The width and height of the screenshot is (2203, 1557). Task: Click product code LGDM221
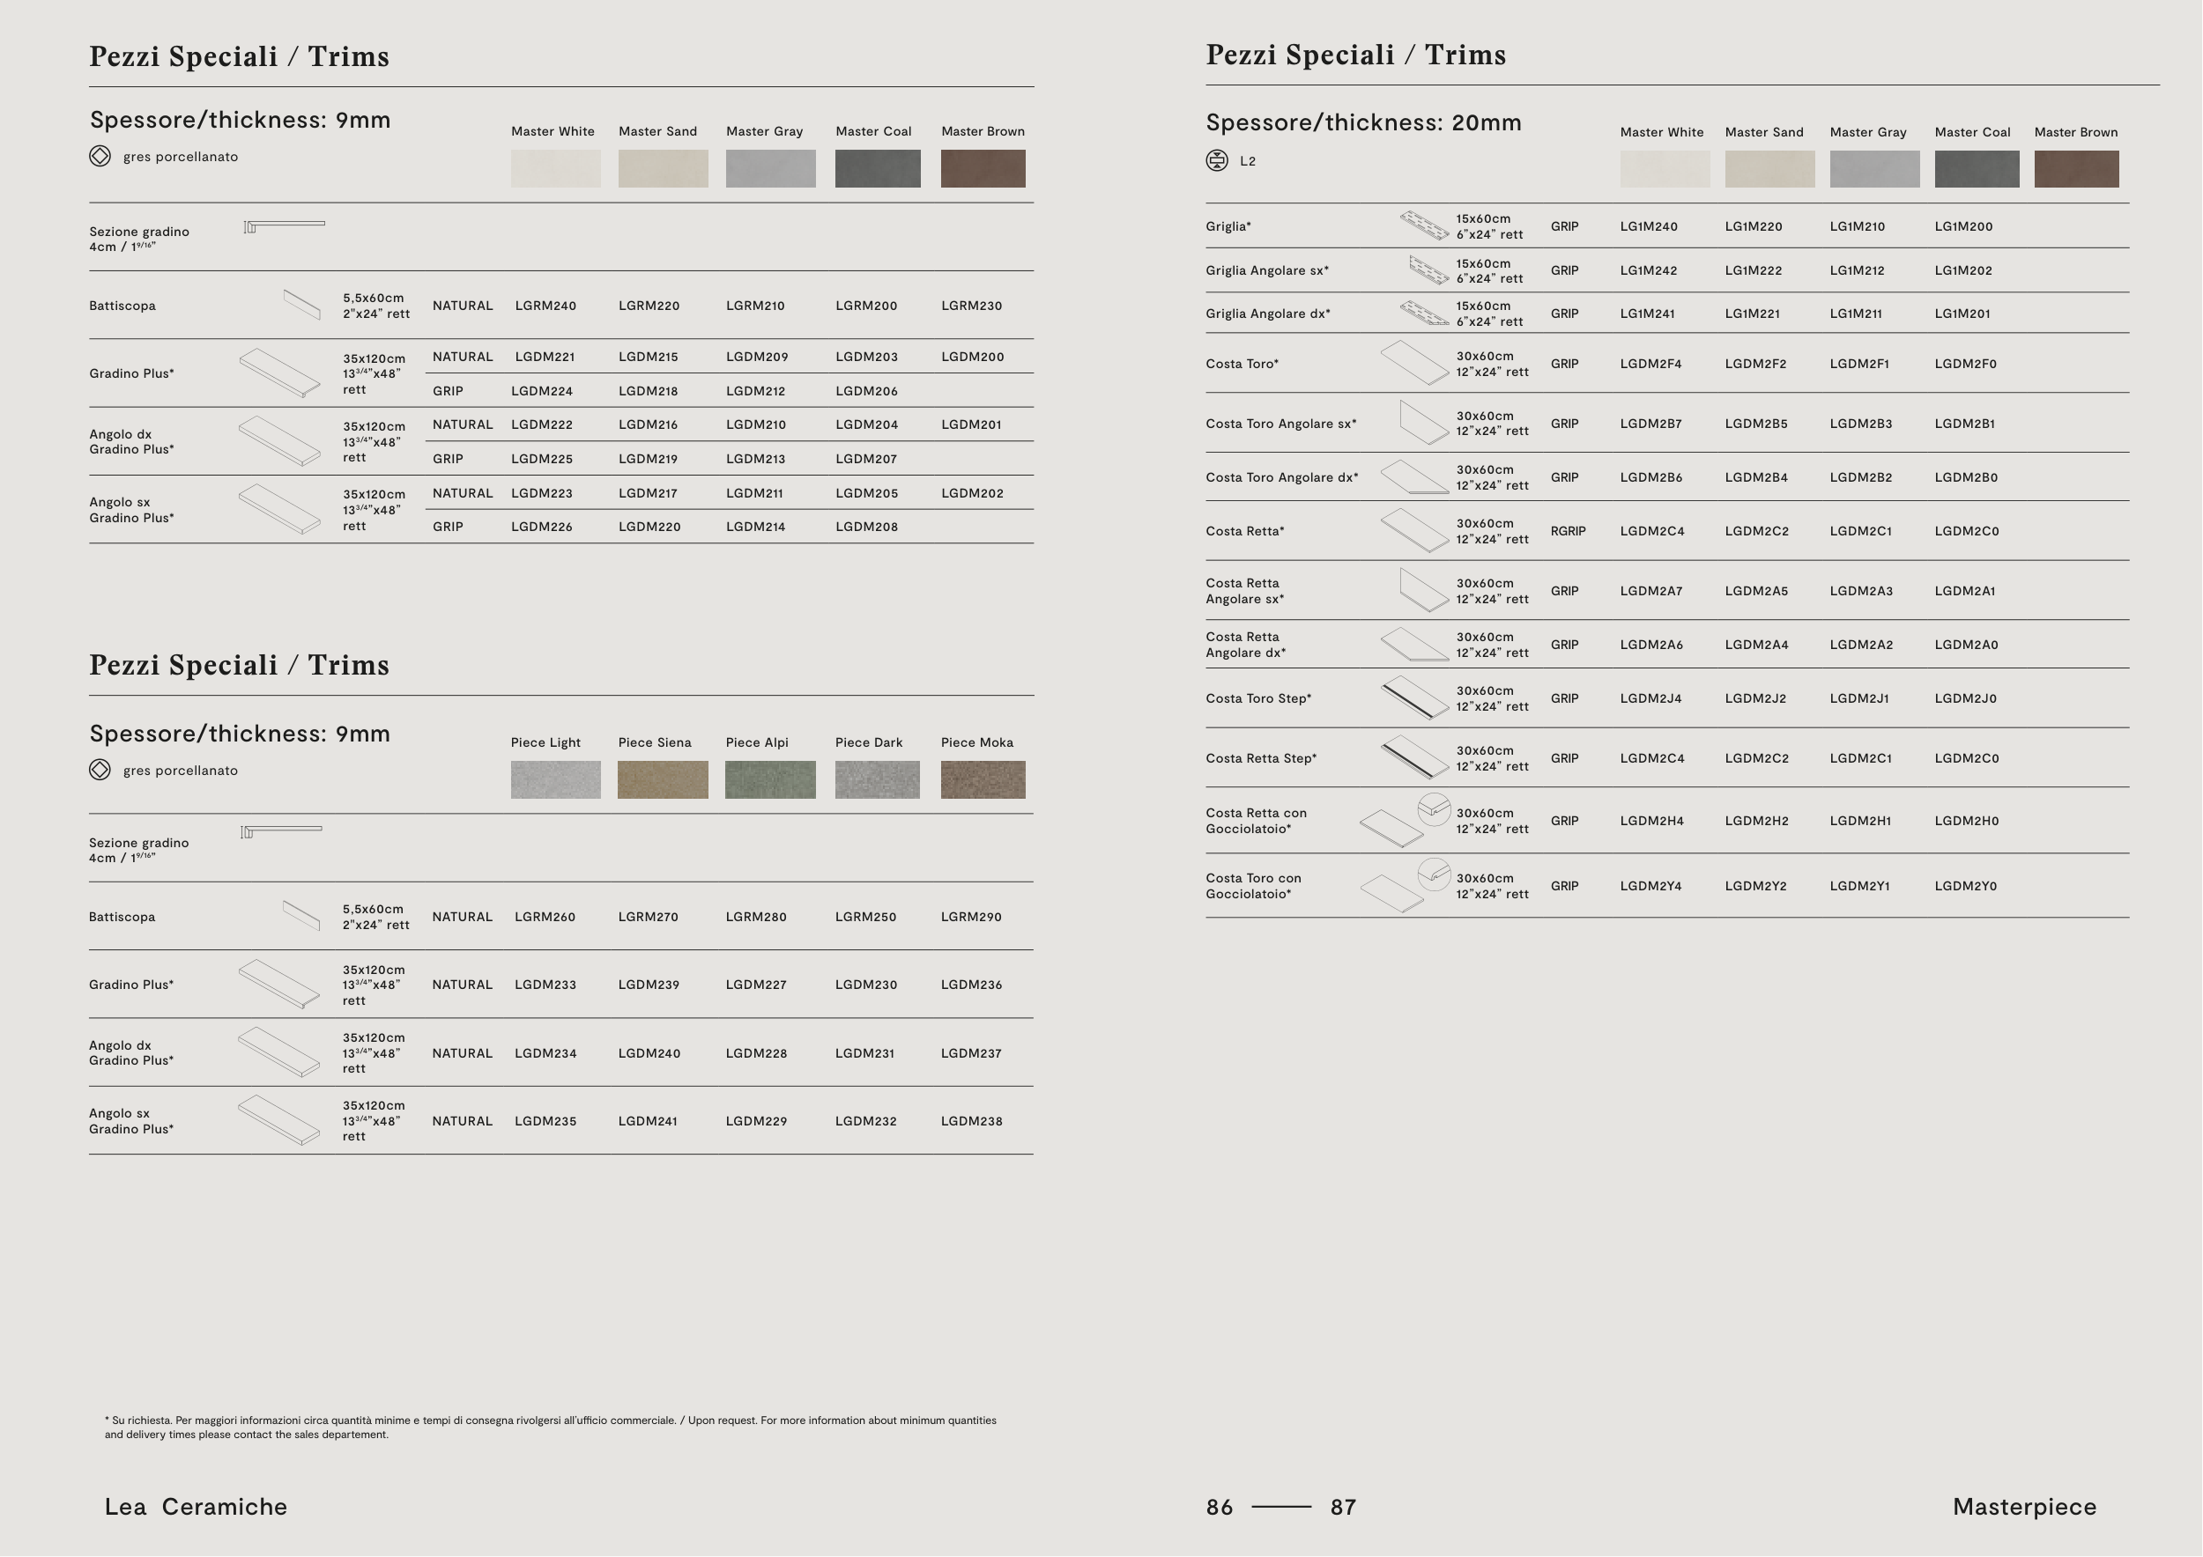[x=544, y=357]
